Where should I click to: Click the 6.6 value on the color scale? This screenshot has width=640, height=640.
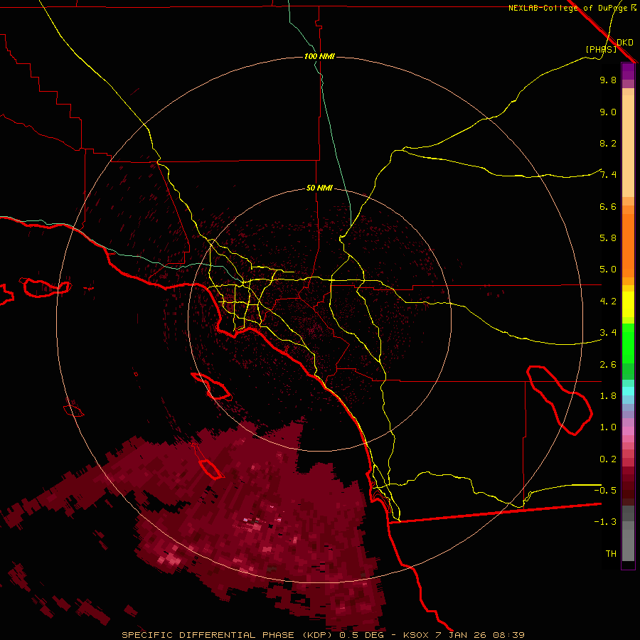pyautogui.click(x=608, y=206)
